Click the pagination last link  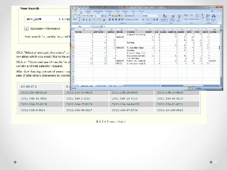[122, 122]
